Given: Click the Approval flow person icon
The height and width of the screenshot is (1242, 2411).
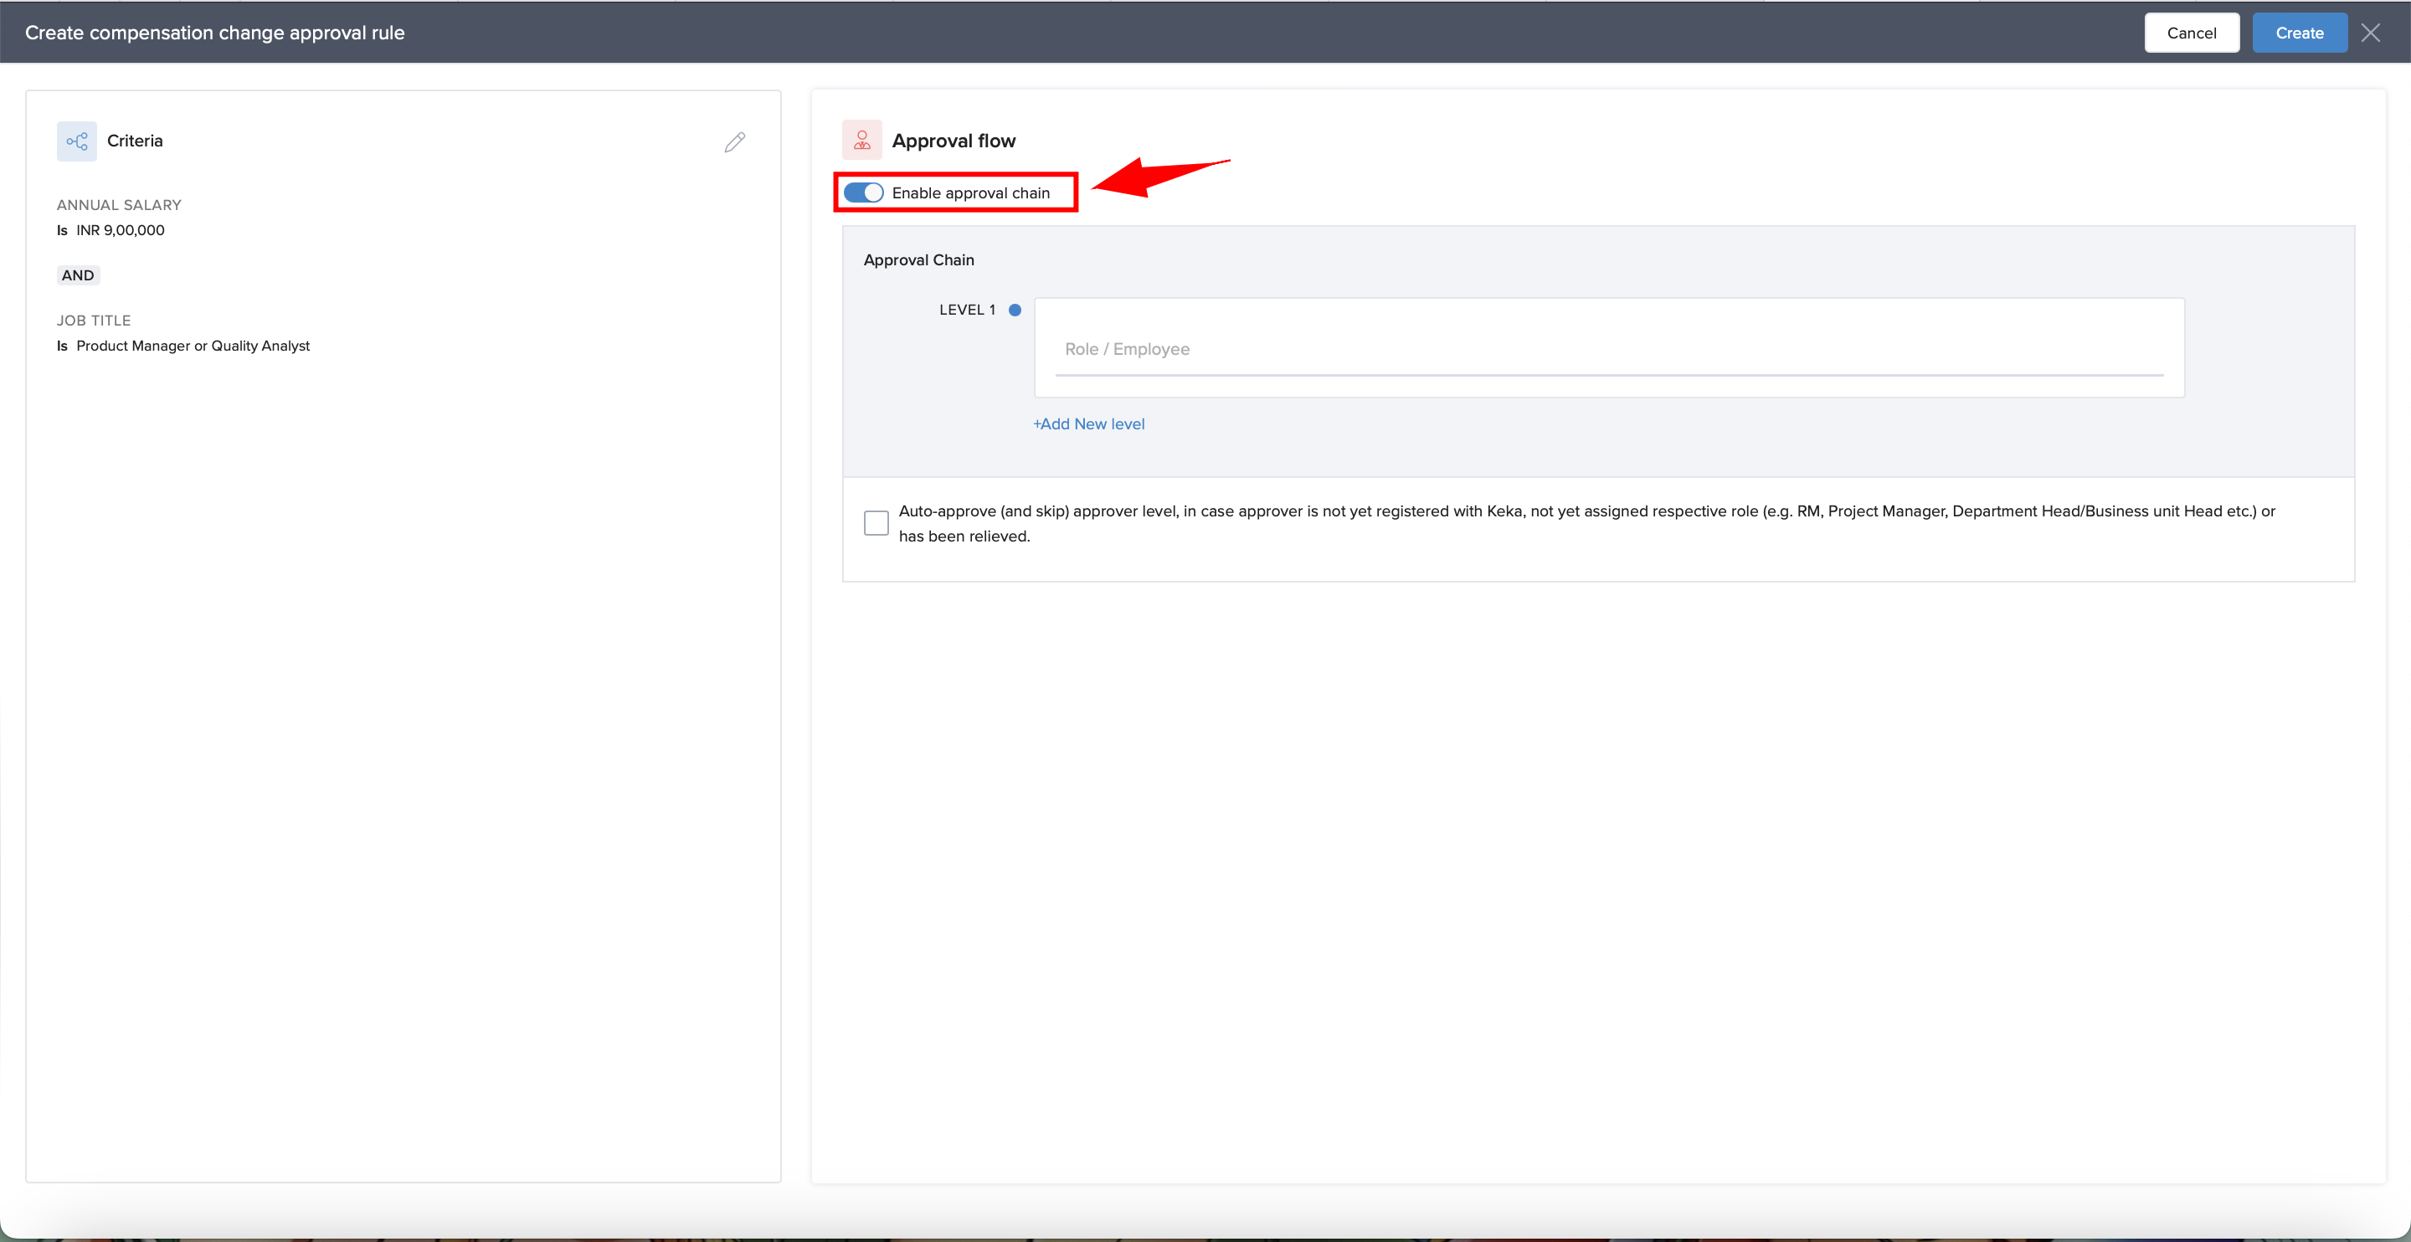Looking at the screenshot, I should coord(861,141).
